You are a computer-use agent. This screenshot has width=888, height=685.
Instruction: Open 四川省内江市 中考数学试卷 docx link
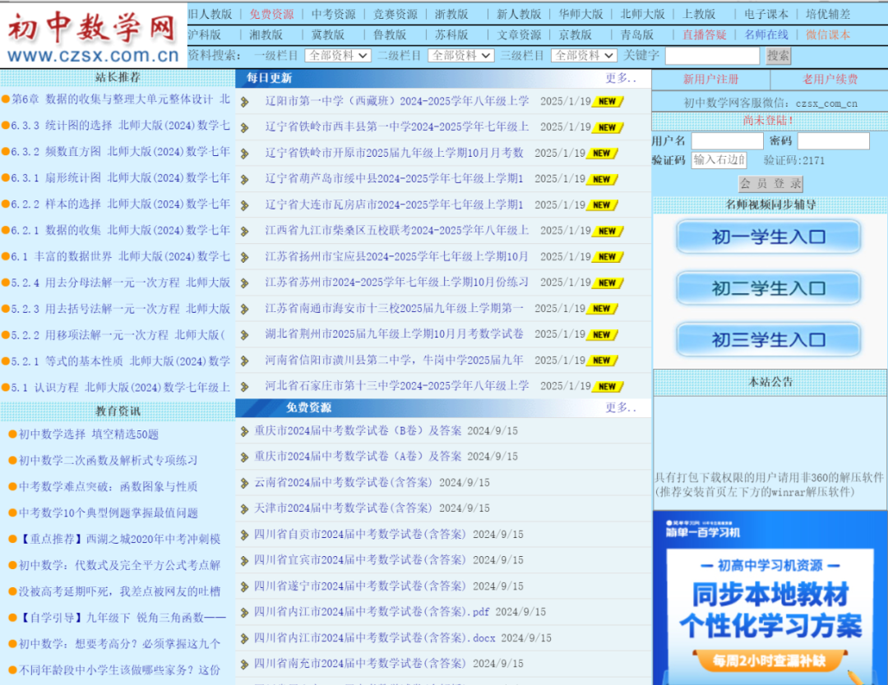(x=374, y=638)
